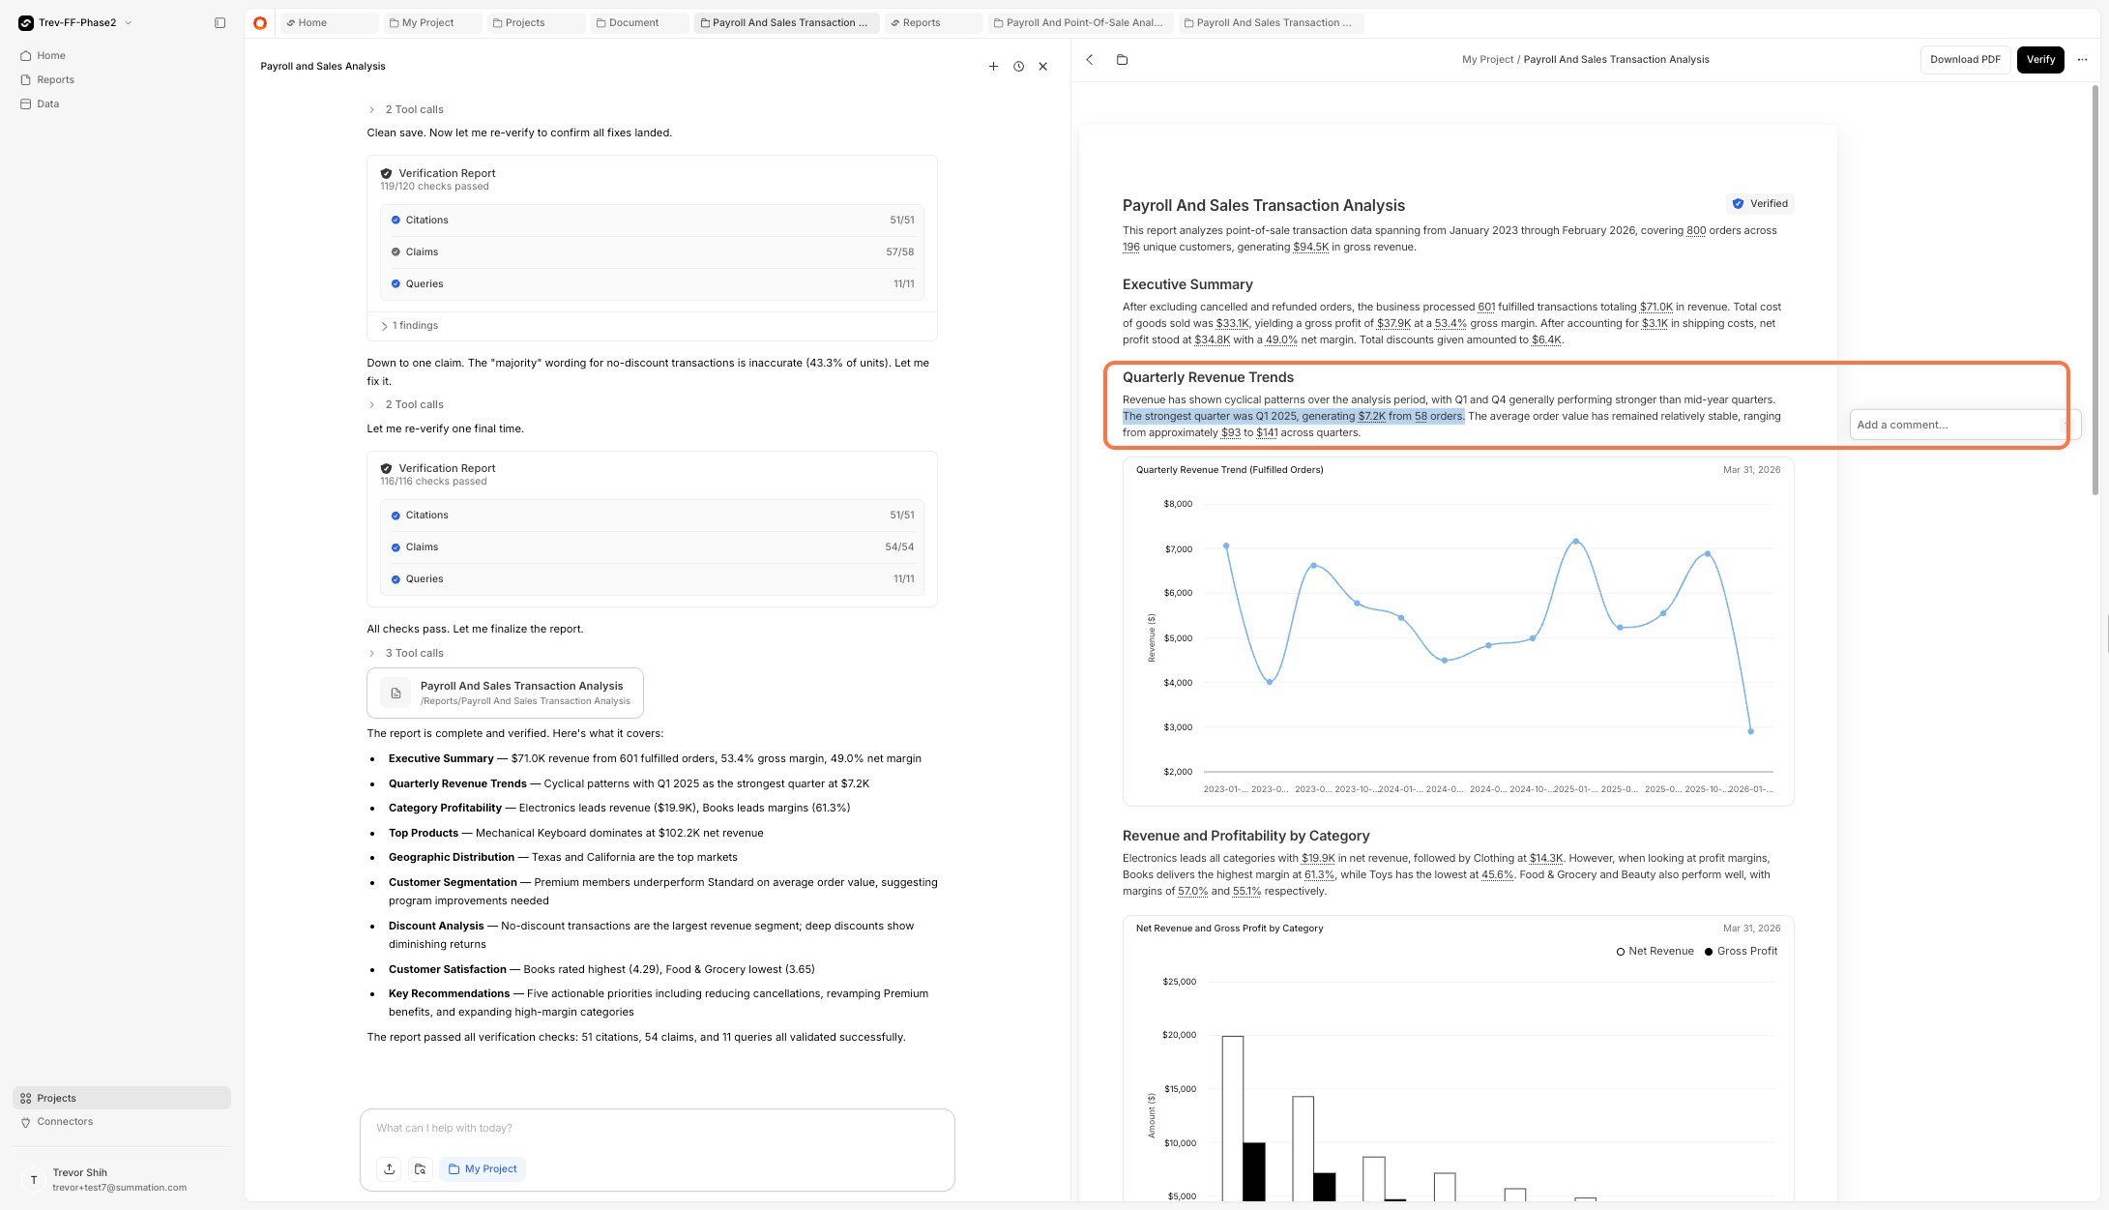Viewport: 2109px width, 1210px height.
Task: Toggle Net Revenue legend item
Action: [x=1655, y=951]
